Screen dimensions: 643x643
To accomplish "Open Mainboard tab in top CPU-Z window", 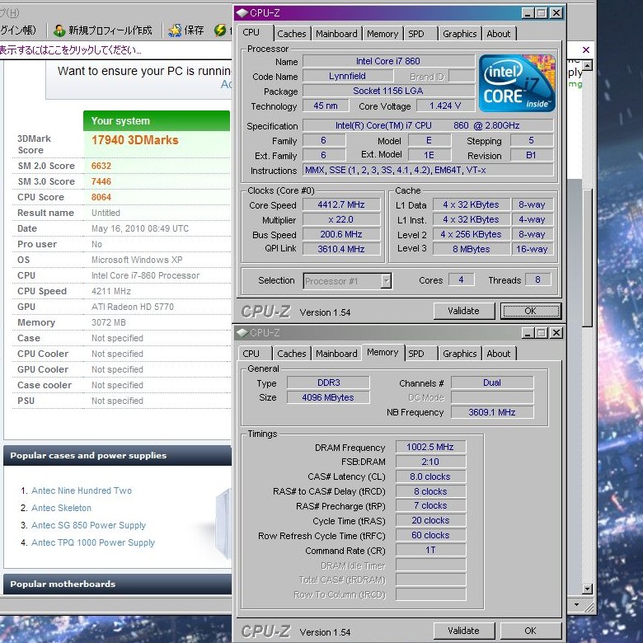I will [336, 34].
